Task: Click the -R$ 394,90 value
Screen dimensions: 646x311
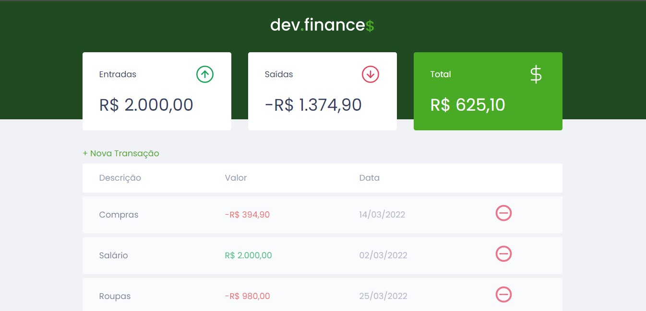Action: pyautogui.click(x=247, y=215)
